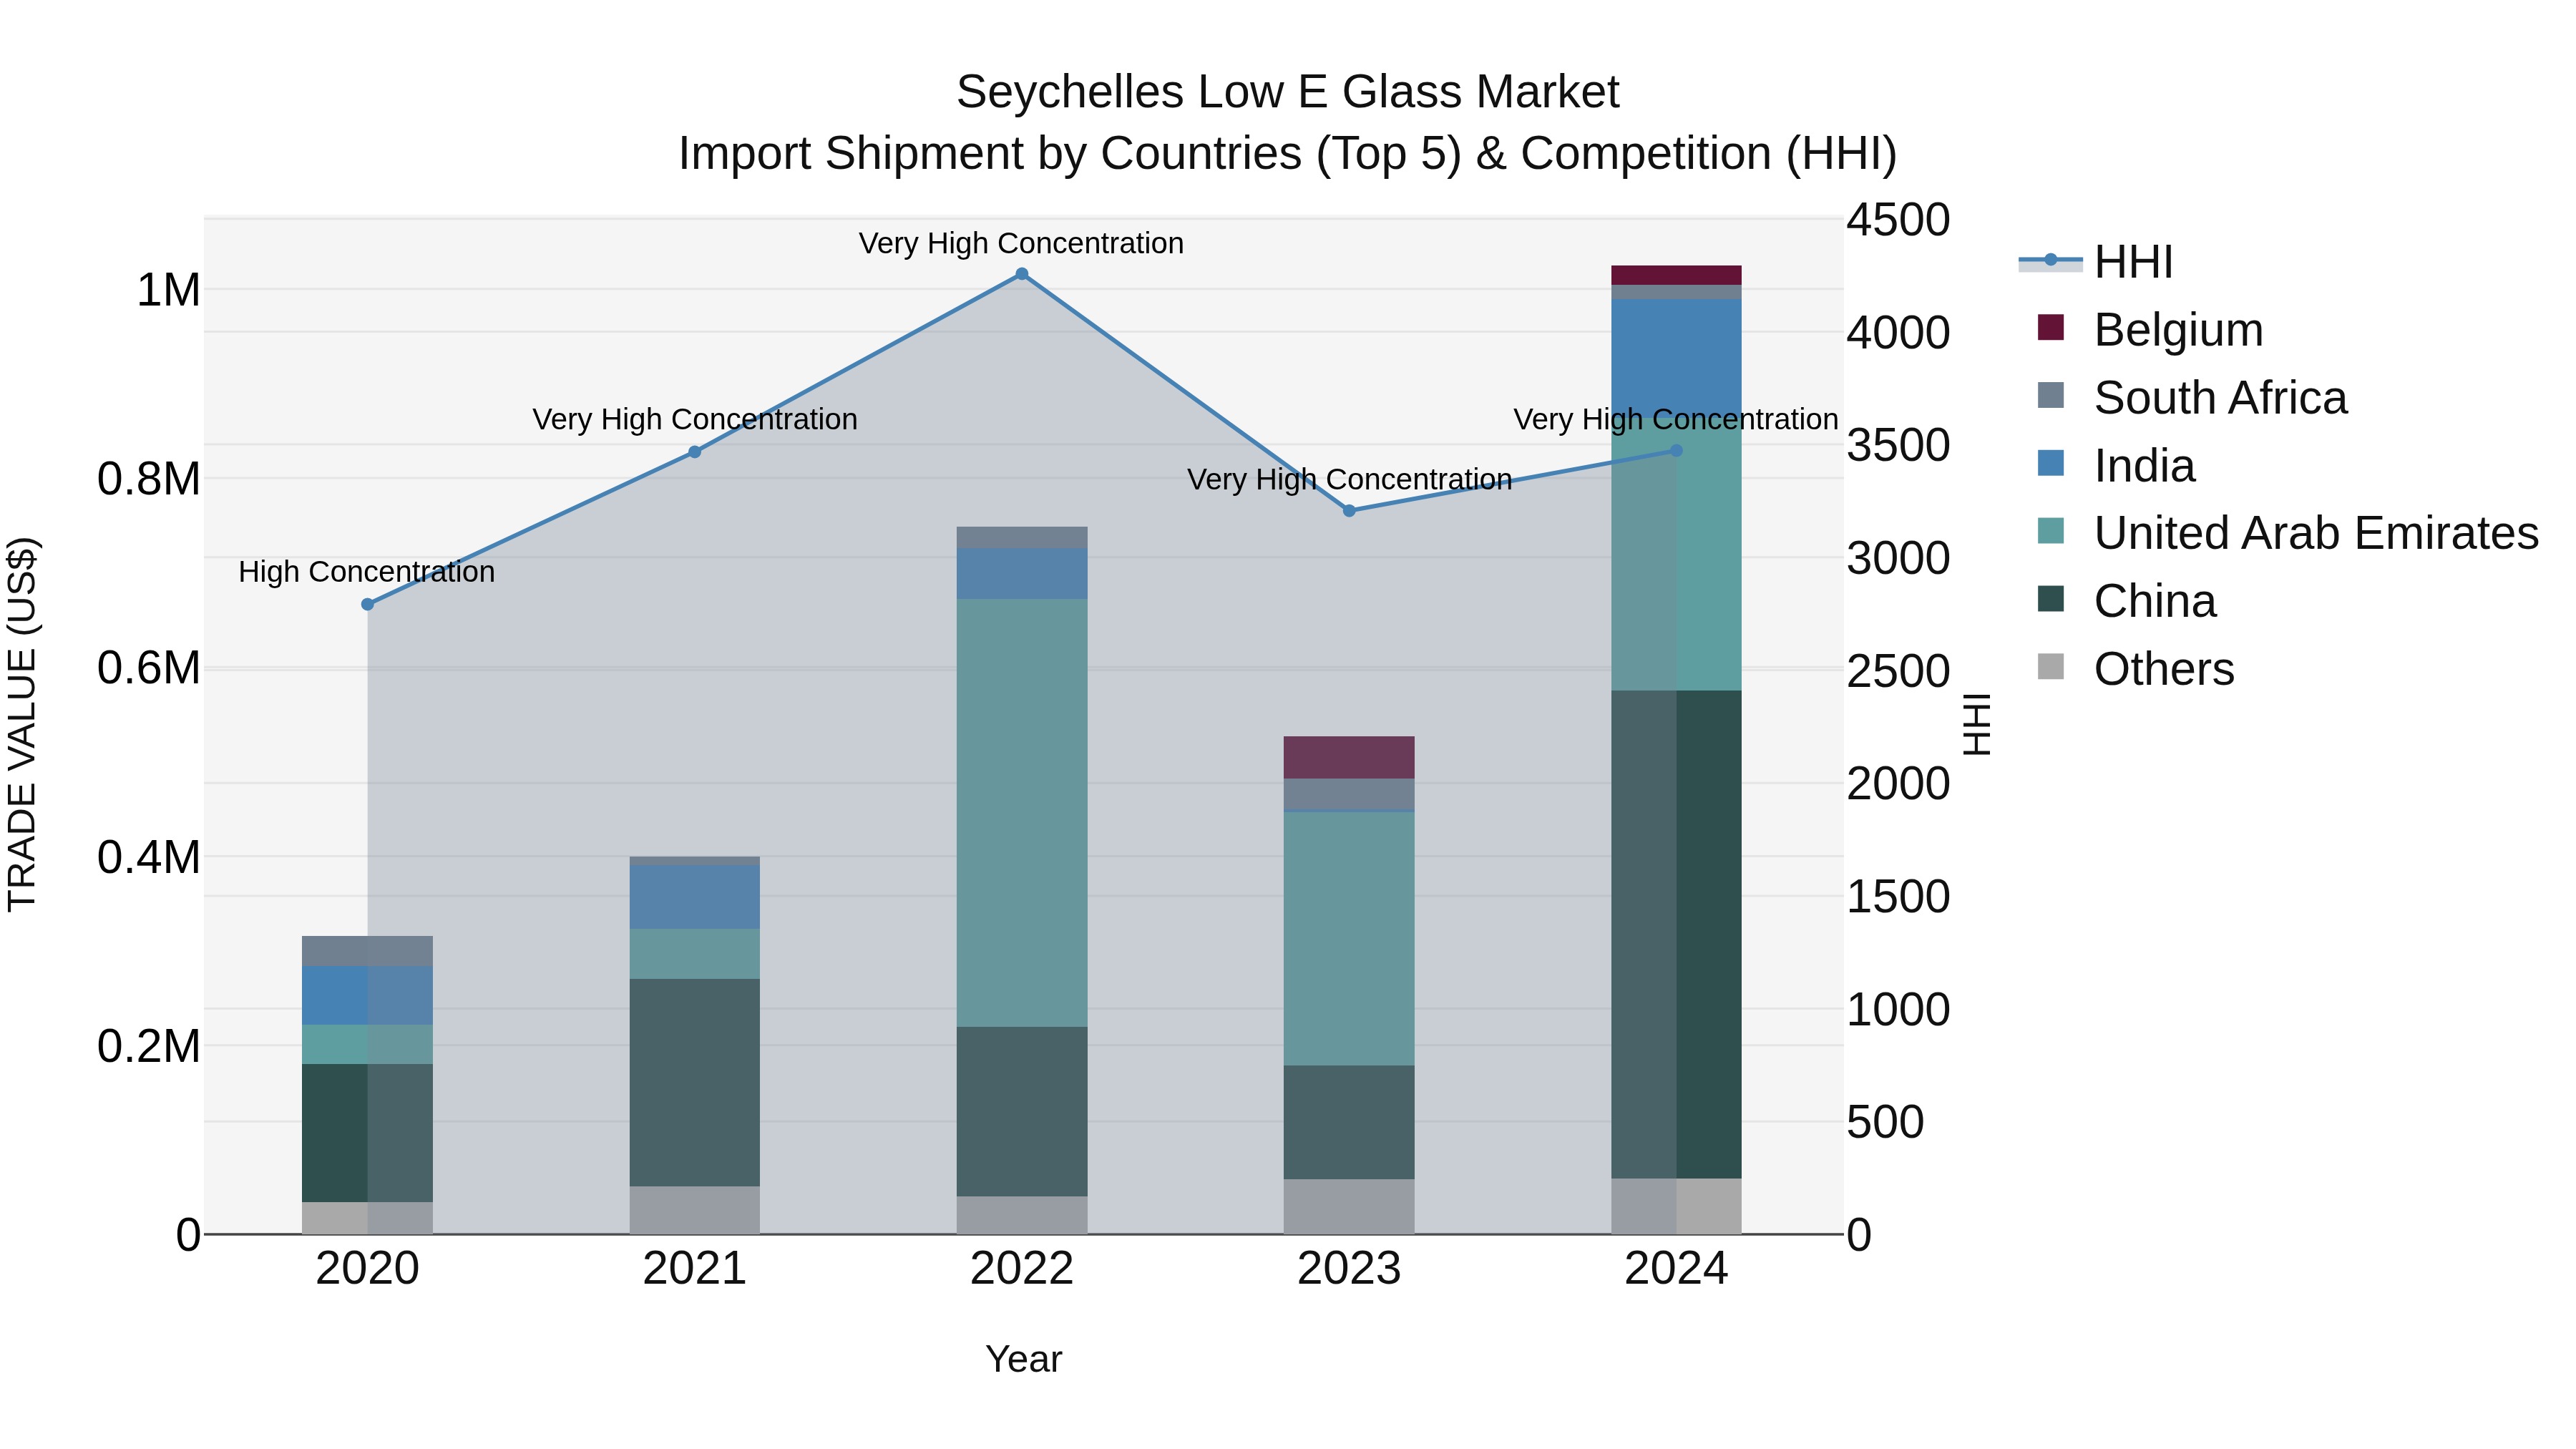Viewport: 2576px width, 1449px height.
Task: Toggle the China legend label
Action: 2155,601
